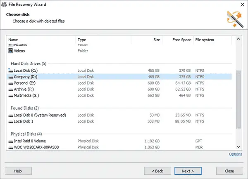
Task: Select the Archive (F:) disk name
Action: click(24, 89)
